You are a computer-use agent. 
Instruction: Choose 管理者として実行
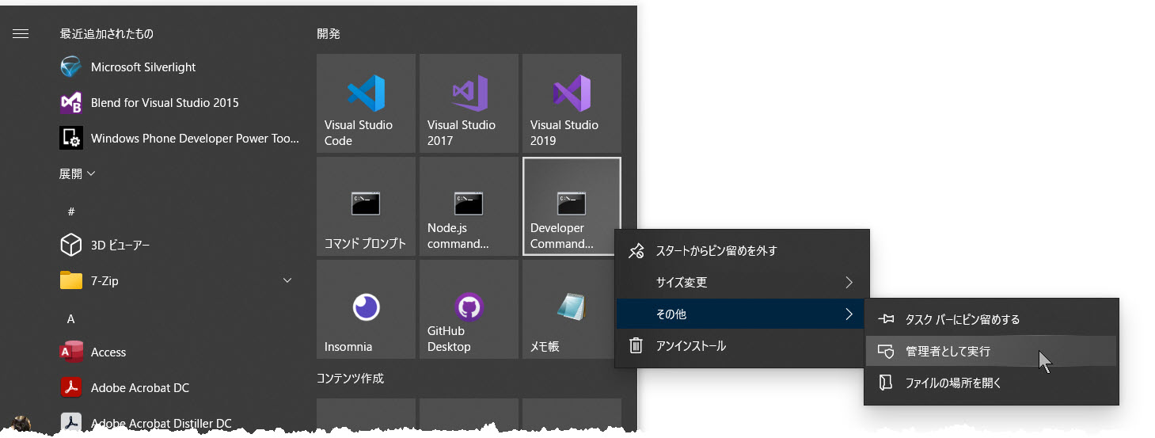pos(991,352)
